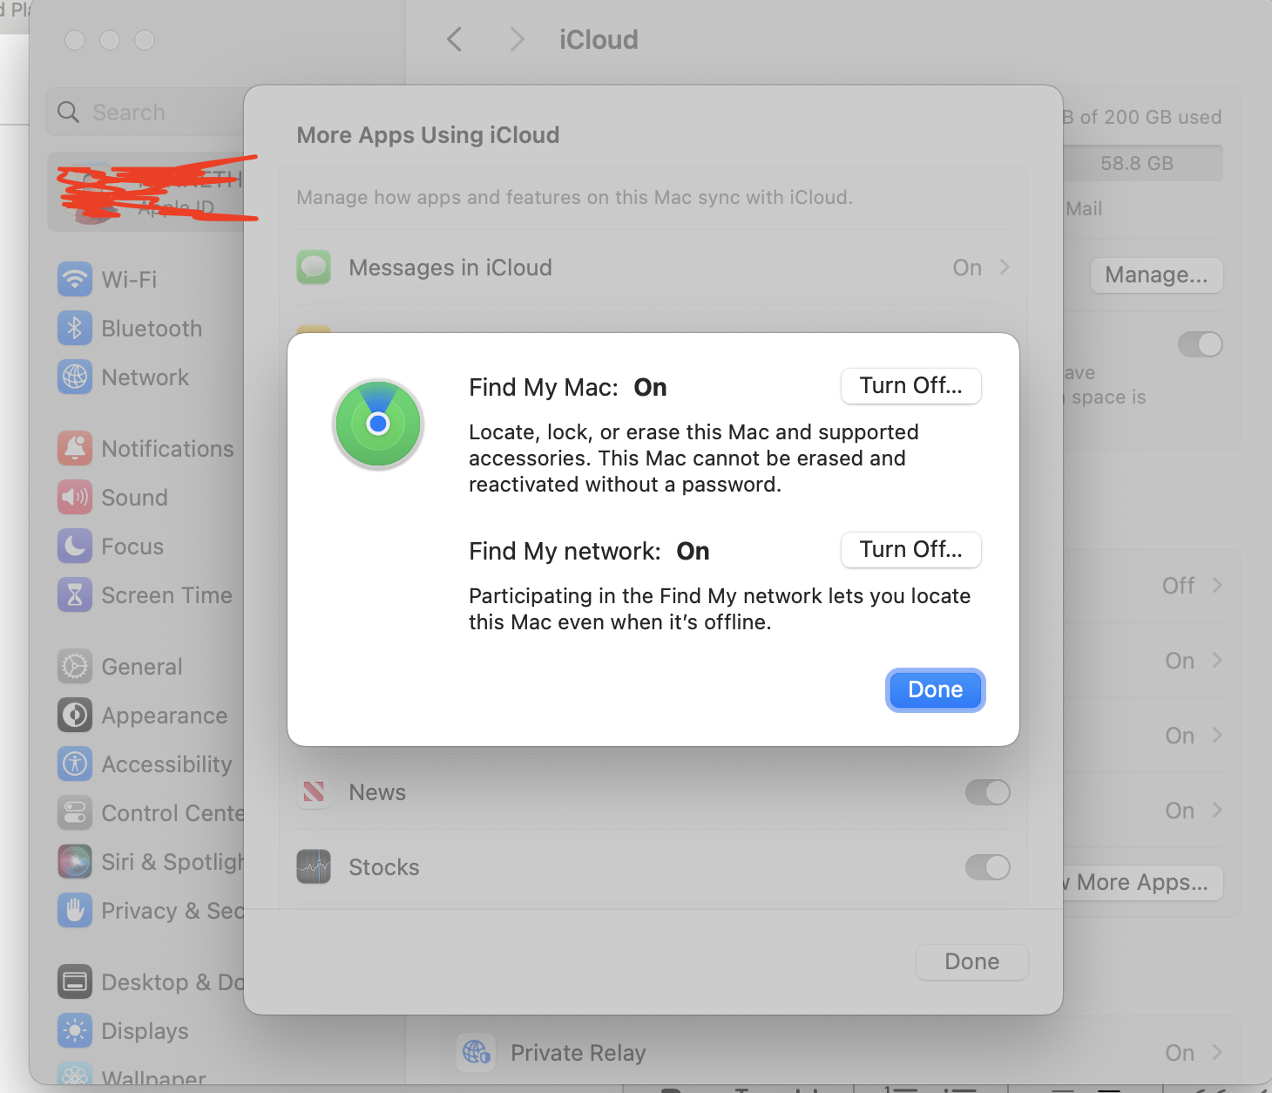Open the Private Relay chevron
The height and width of the screenshot is (1093, 1272).
[x=1217, y=1053]
